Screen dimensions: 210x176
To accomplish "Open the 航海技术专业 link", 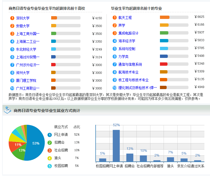I will 128,72.
